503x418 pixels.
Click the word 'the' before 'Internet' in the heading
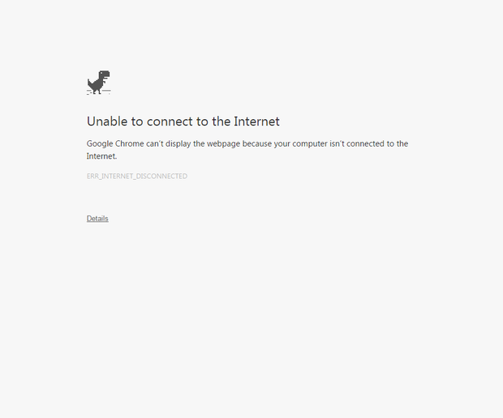pyautogui.click(x=221, y=122)
